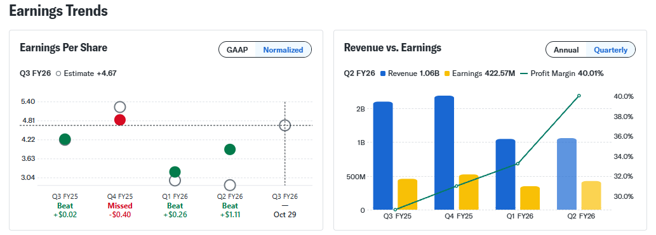Image resolution: width=656 pixels, height=235 pixels.
Task: Click the Q4 FY25 profit margin point
Action: pos(457,186)
